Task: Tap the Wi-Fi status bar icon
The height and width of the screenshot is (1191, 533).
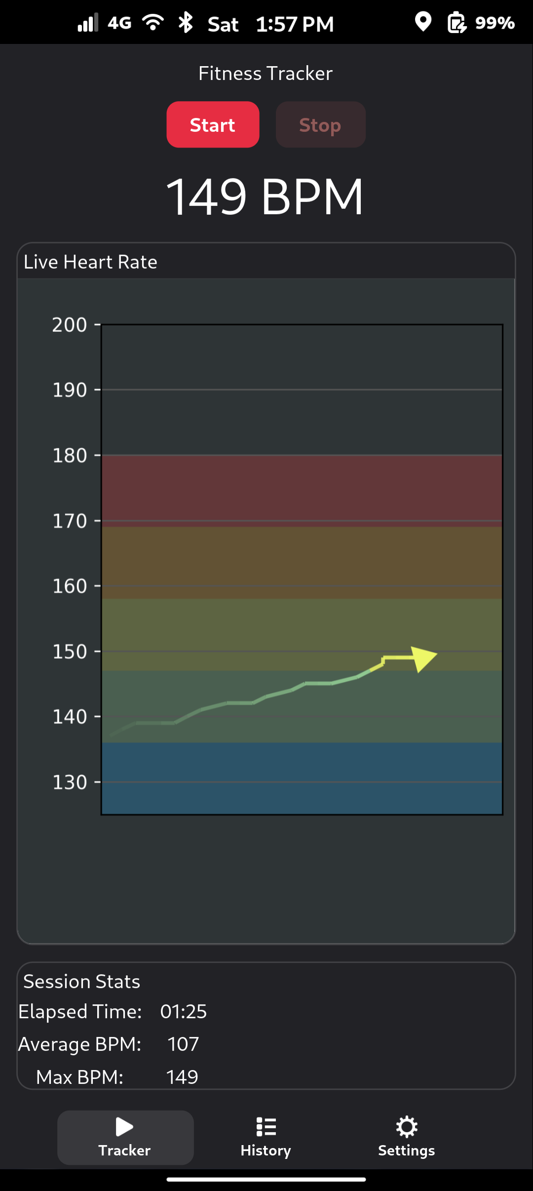Action: pyautogui.click(x=153, y=23)
